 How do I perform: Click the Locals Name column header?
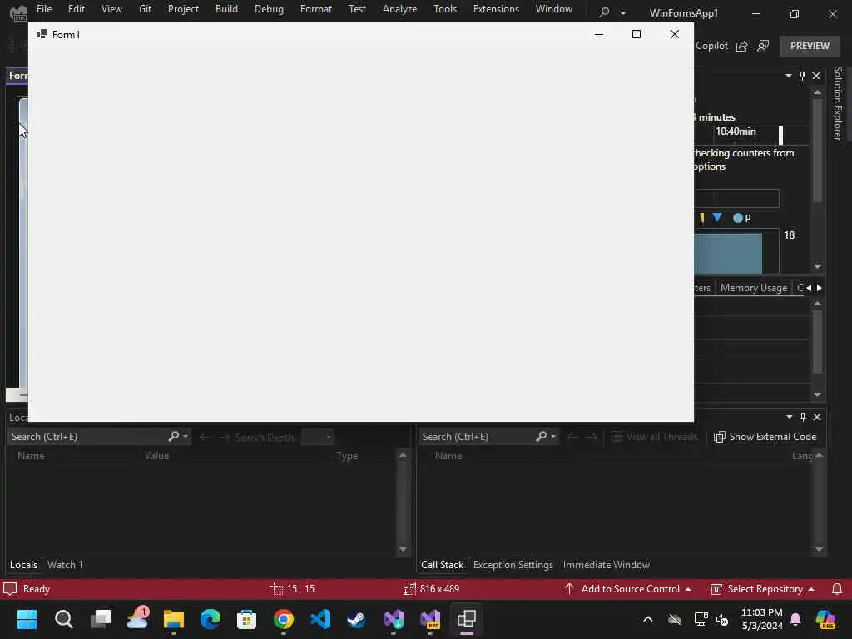coord(31,456)
